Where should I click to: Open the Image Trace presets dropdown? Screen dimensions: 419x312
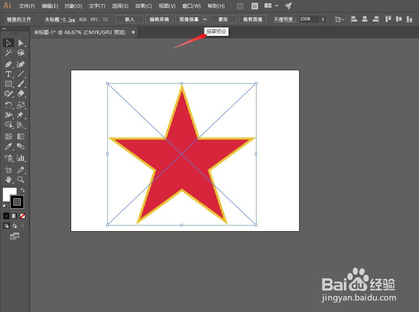205,19
